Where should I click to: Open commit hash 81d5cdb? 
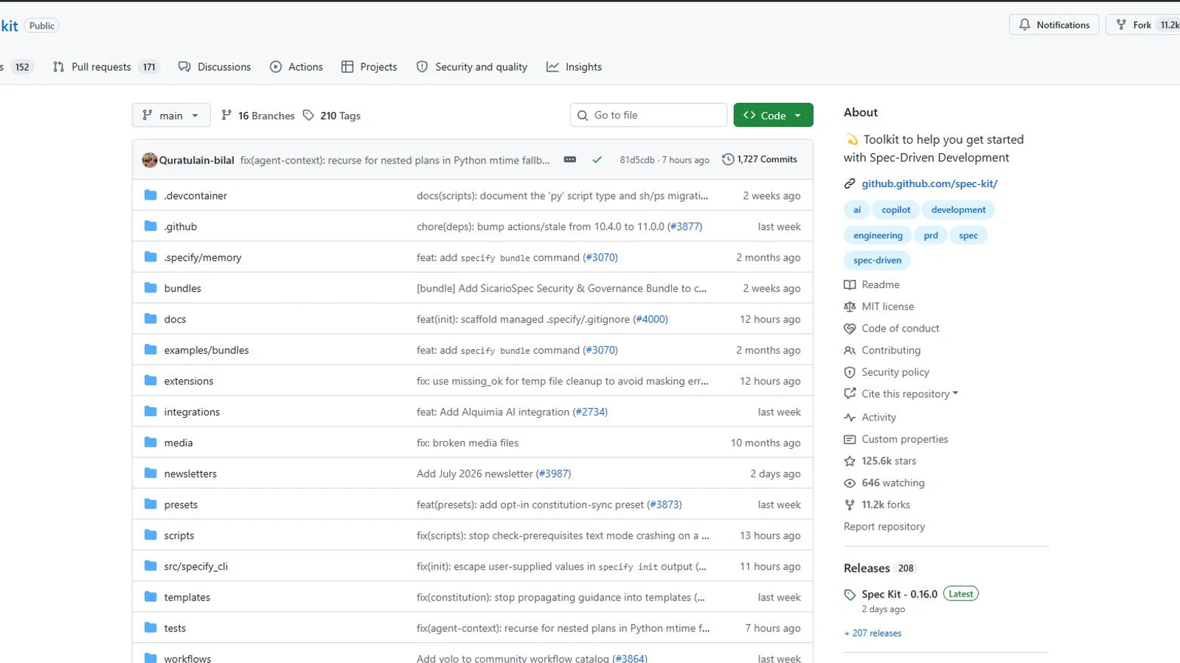tap(637, 160)
